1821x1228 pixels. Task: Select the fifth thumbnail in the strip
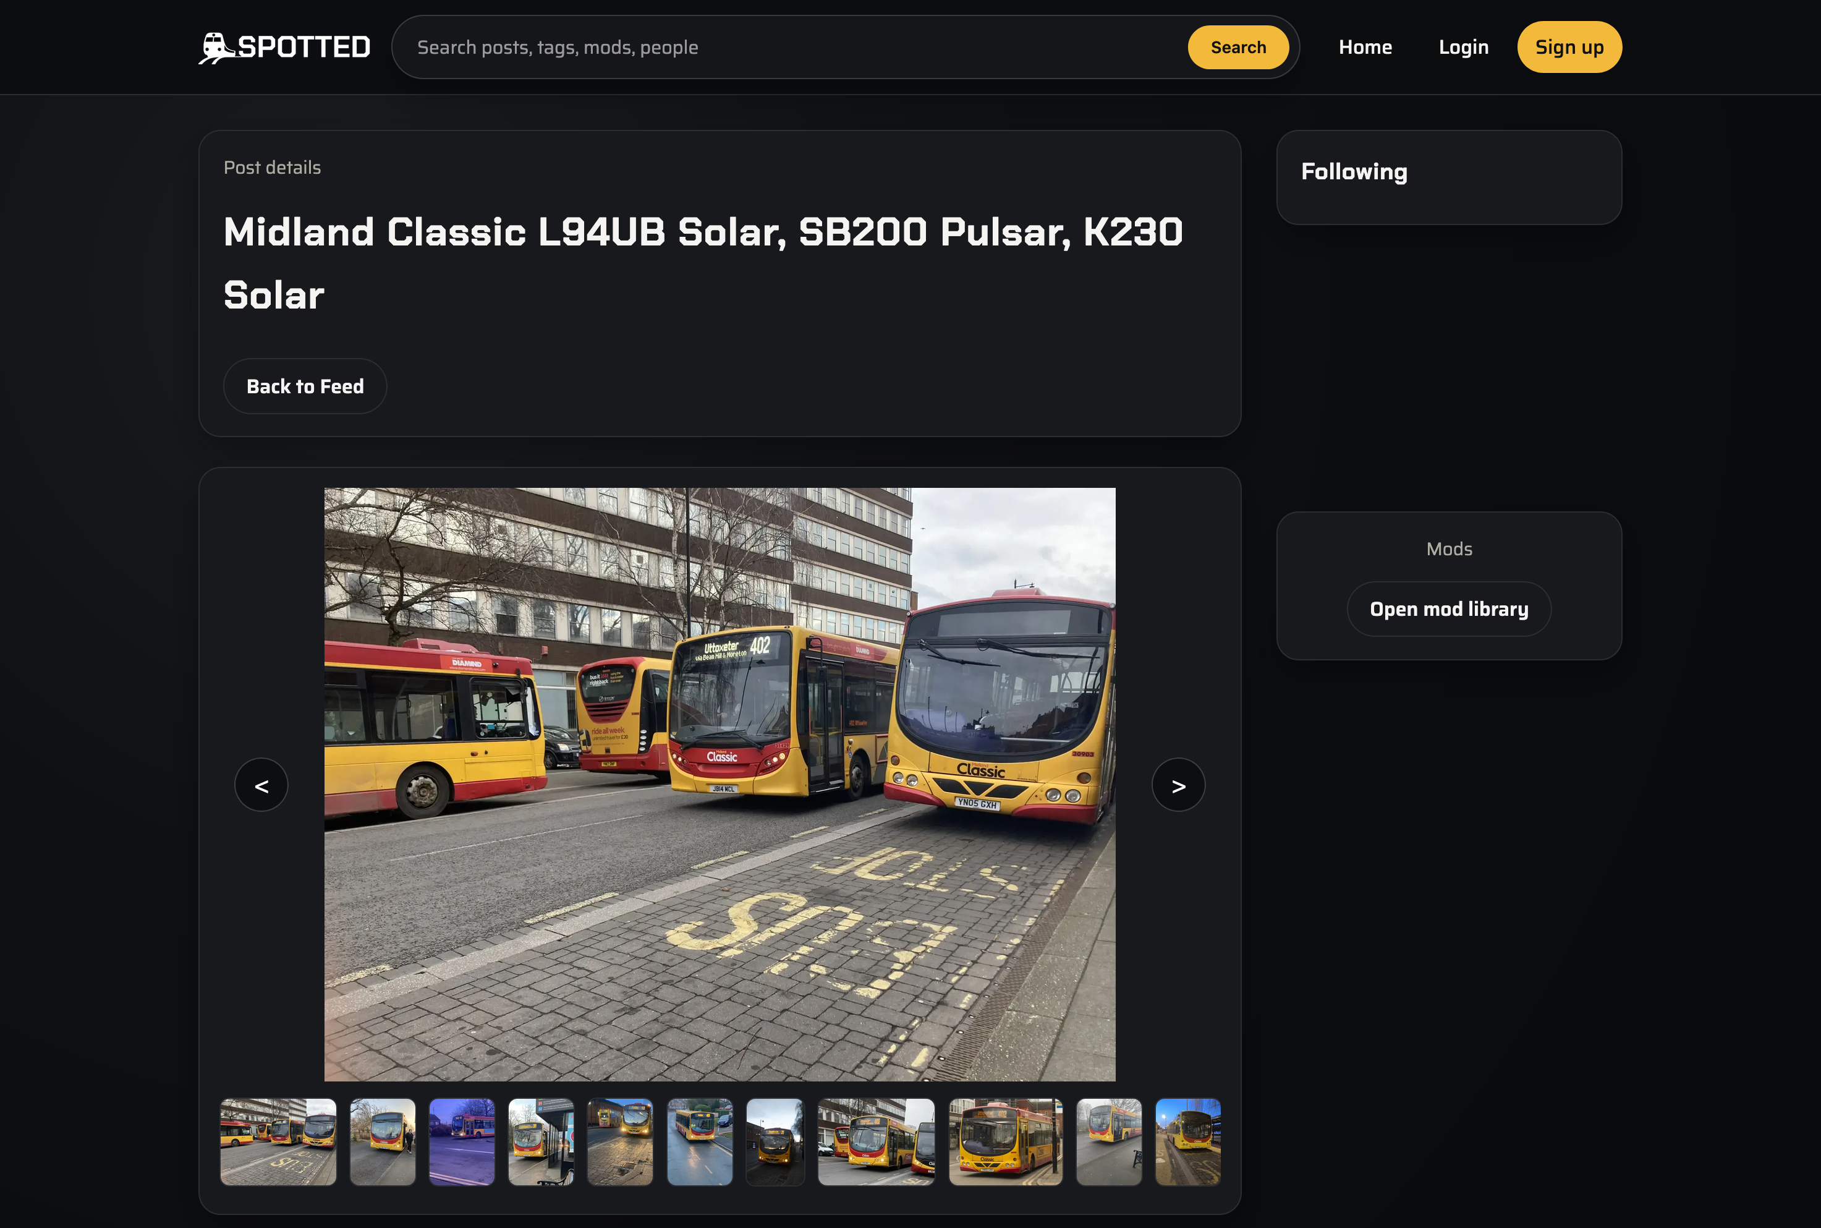[620, 1141]
